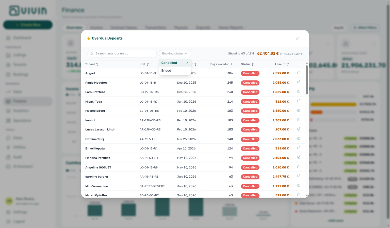This screenshot has height=228, width=390.
Task: Click tenant name Matteo Sironi
Action: [95, 111]
